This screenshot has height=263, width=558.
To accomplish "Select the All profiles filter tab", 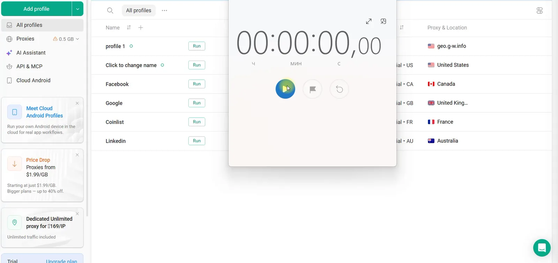I will tap(138, 10).
